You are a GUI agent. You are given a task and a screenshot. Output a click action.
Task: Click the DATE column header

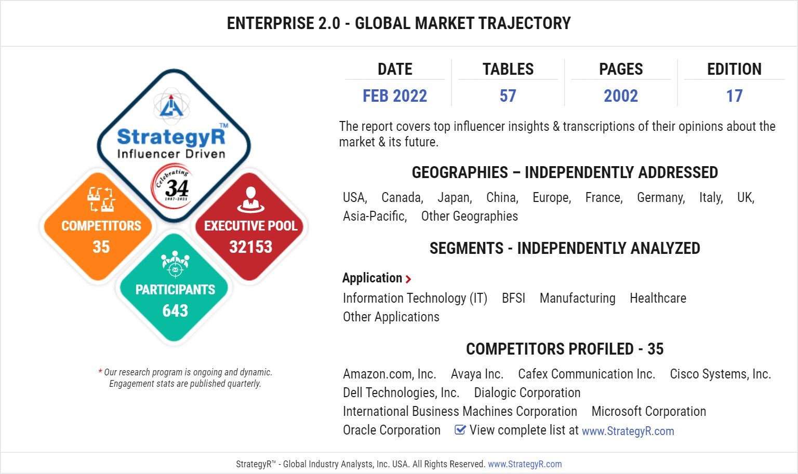(395, 69)
